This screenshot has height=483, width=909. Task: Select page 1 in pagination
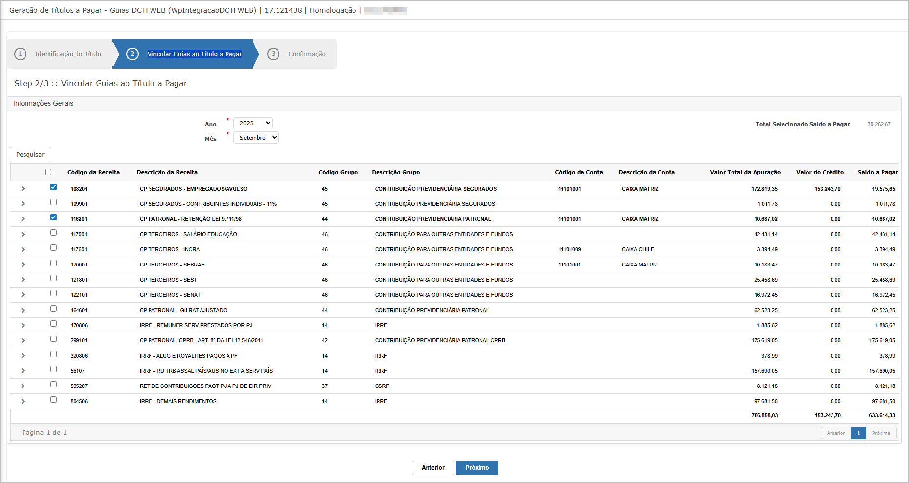[x=858, y=433]
